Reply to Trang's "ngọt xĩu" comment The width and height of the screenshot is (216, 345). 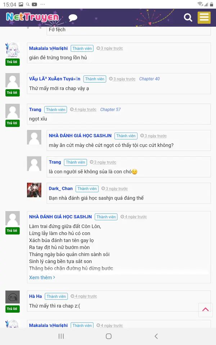(x=13, y=123)
